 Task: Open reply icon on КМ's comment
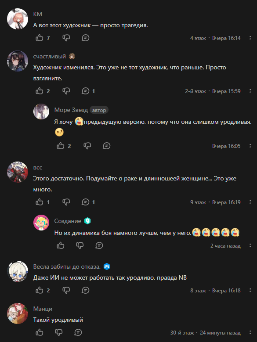click(85, 38)
